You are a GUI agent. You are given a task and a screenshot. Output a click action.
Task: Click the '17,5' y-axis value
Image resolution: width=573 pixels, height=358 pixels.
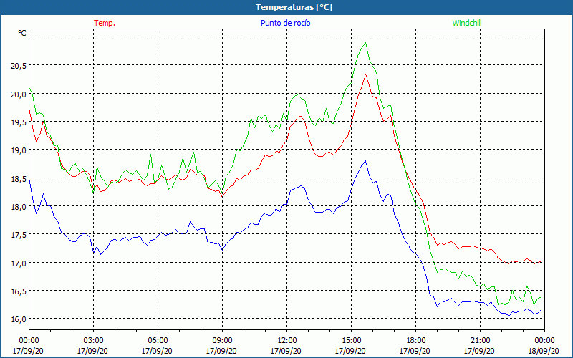(19, 235)
